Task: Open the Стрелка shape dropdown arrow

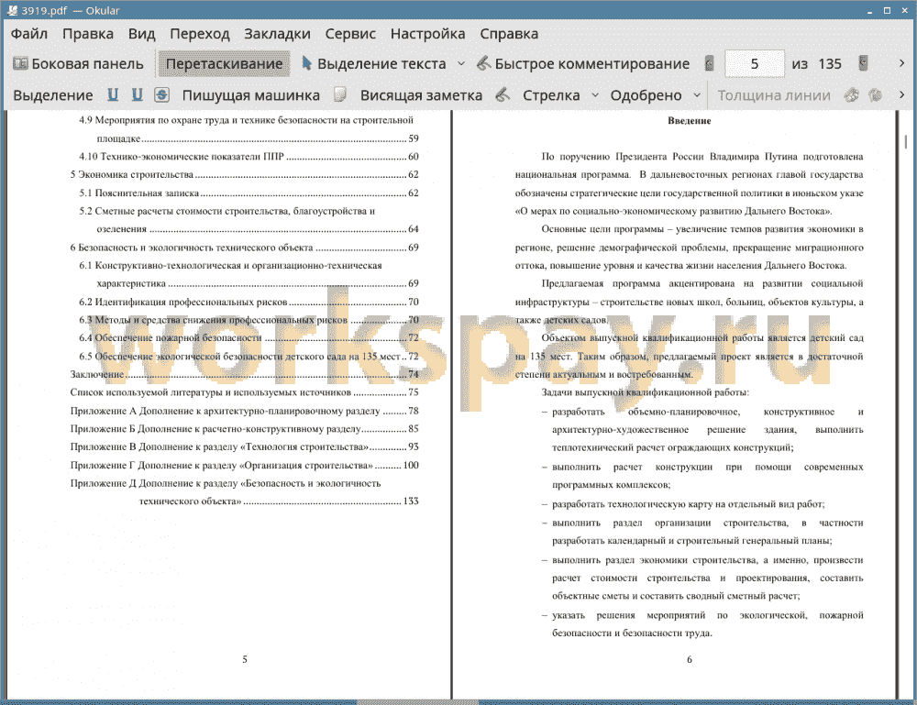Action: 595,95
